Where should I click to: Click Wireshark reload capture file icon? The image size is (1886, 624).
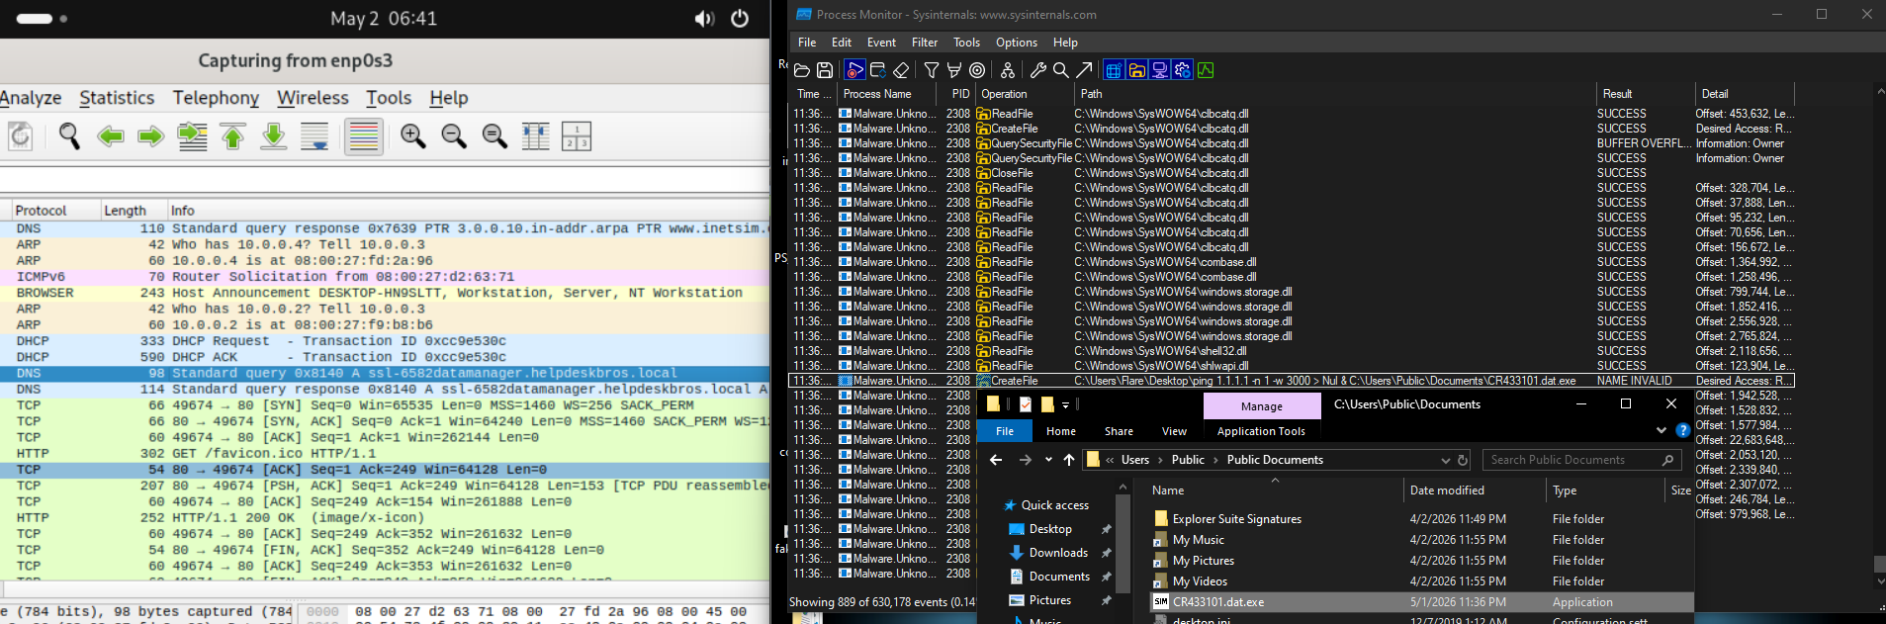[20, 135]
